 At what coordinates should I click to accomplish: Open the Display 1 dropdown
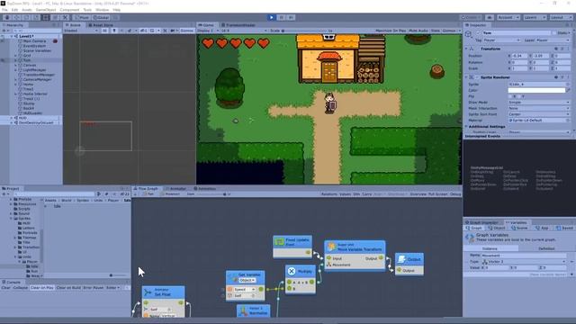[208, 31]
